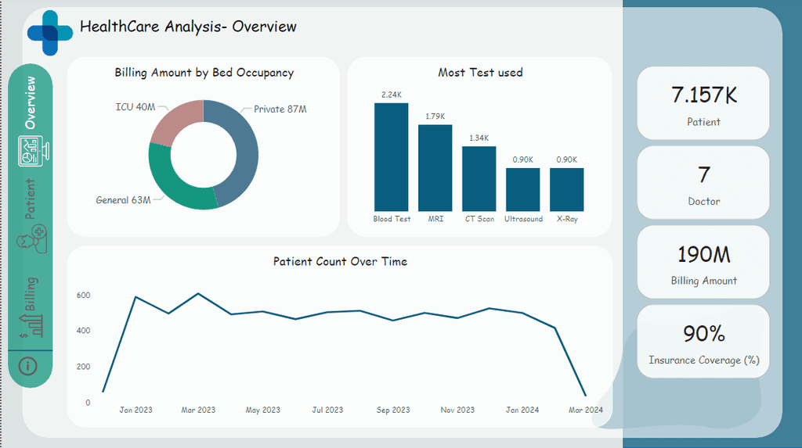Click the MRI bar in test chart

(x=435, y=168)
